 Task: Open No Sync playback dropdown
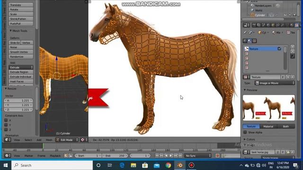click(x=198, y=155)
